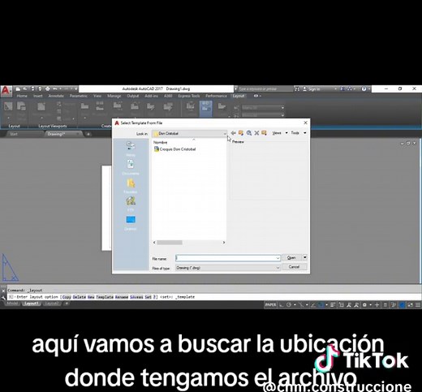Toggle the highlighted blue snap button in status bar
The image size is (422, 392).
click(321, 305)
